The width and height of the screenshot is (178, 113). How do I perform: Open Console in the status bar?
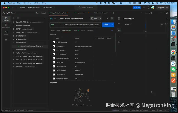(29, 110)
